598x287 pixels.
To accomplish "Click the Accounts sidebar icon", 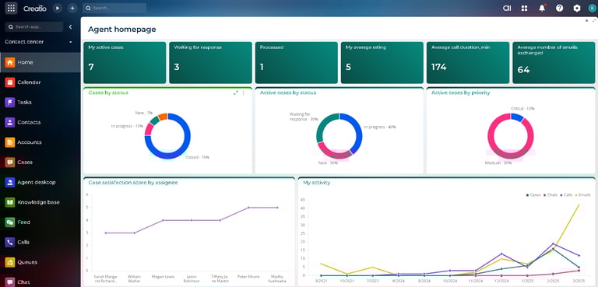I will (x=10, y=142).
